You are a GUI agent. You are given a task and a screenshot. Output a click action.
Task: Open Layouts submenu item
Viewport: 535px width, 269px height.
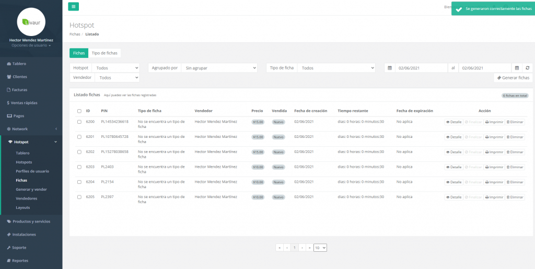[x=23, y=207]
